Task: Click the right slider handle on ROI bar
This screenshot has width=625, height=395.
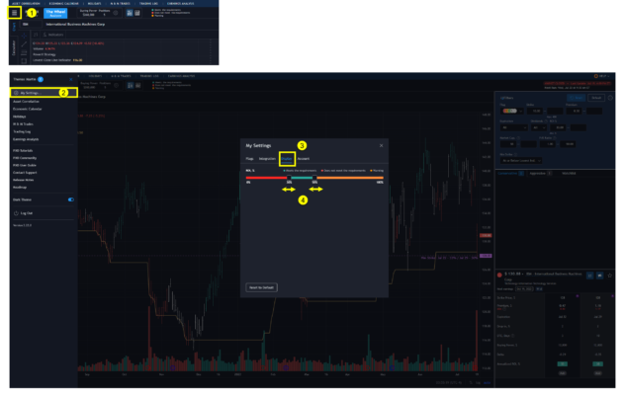Action: pos(313,179)
